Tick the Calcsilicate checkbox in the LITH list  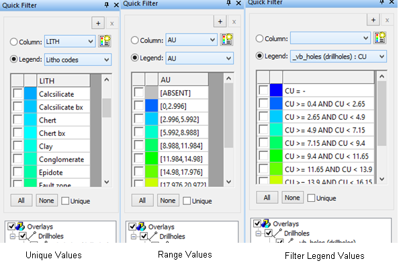pyautogui.click(x=17, y=94)
